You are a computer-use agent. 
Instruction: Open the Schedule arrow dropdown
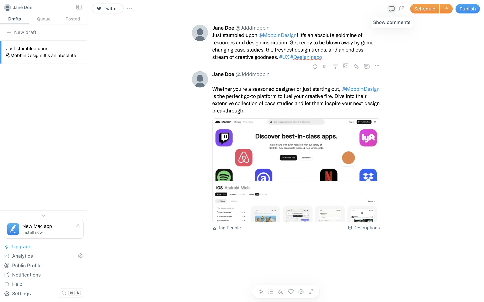[446, 9]
